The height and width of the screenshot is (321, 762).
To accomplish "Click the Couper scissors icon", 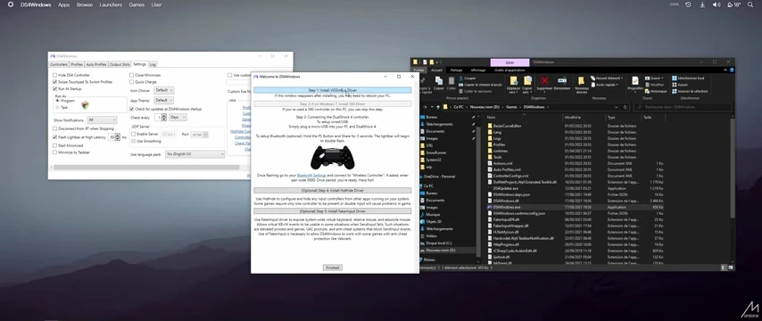I will (x=460, y=78).
